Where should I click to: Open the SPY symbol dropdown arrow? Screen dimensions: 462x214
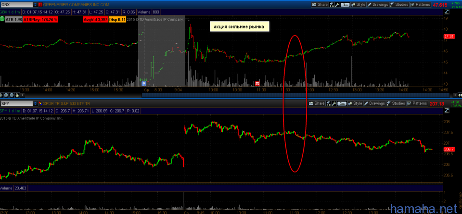click(x=35, y=103)
